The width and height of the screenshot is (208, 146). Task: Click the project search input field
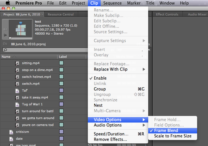[45, 50]
